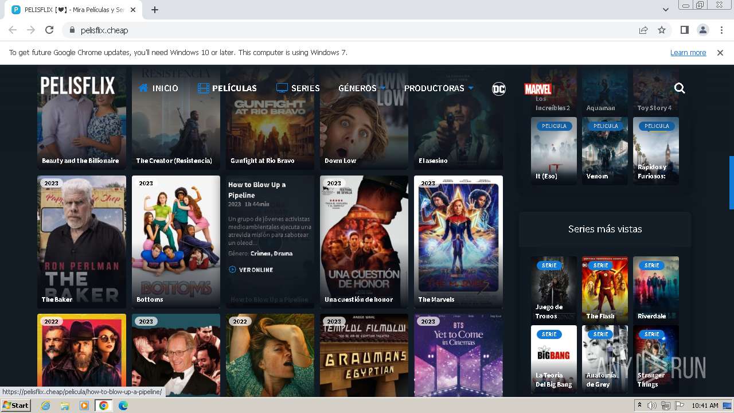Viewport: 734px width, 413px height.
Task: Open The Marvels movie poster
Action: pos(458,242)
